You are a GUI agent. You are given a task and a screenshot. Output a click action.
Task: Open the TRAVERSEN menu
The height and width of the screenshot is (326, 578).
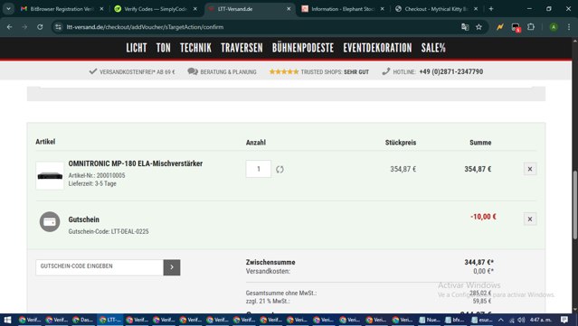[242, 48]
